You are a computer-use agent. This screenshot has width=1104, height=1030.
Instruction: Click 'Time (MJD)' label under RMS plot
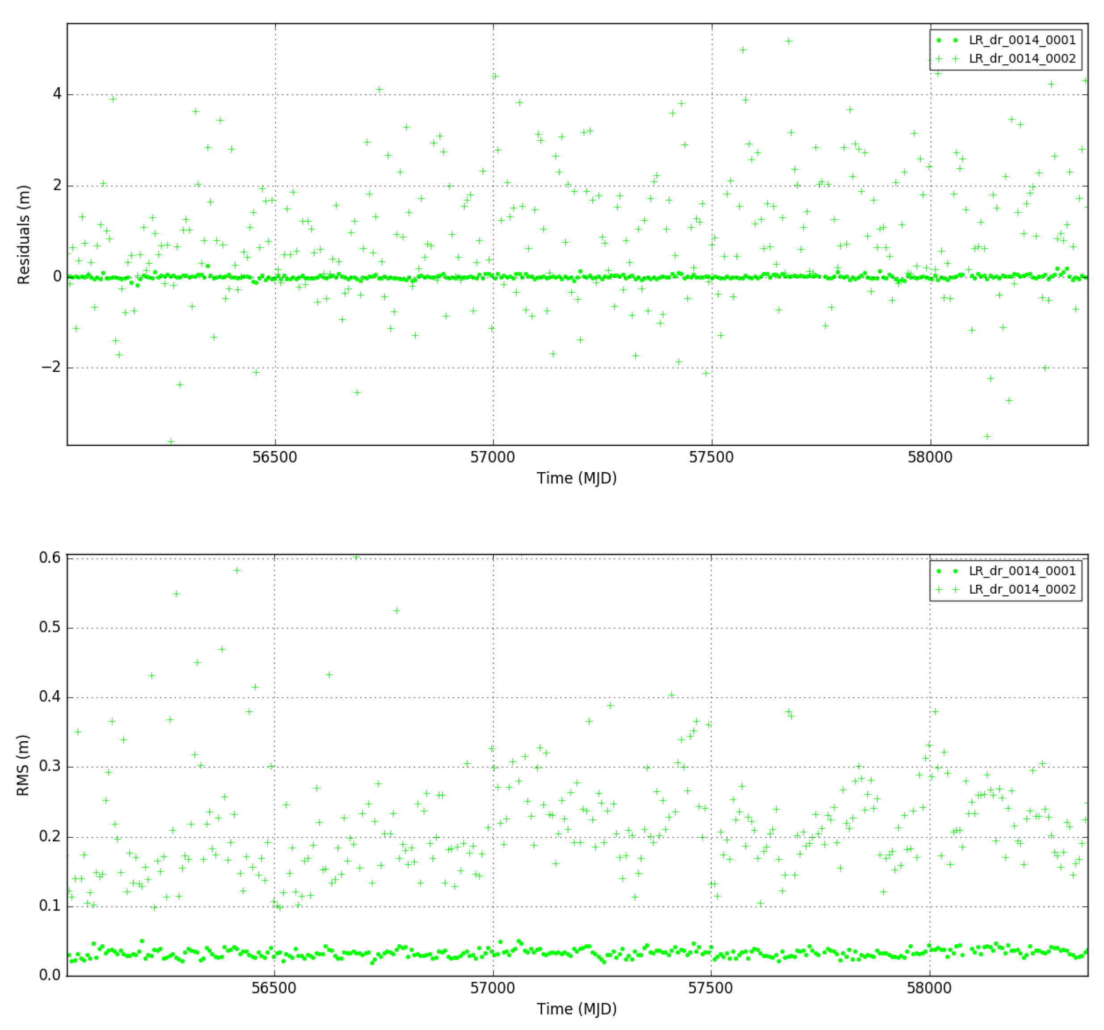[577, 1009]
